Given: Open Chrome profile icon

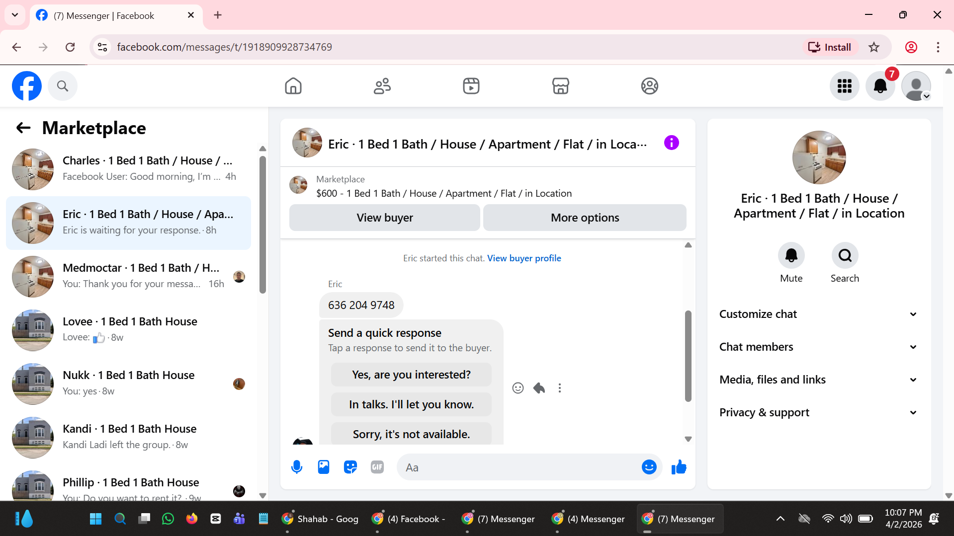Looking at the screenshot, I should point(911,47).
